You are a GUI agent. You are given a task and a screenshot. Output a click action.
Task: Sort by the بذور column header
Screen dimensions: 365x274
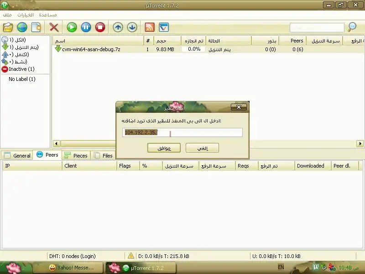pyautogui.click(x=265, y=41)
